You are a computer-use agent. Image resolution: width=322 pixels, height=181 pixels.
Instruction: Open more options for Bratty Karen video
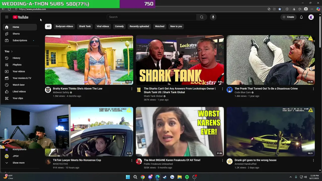coord(132,89)
